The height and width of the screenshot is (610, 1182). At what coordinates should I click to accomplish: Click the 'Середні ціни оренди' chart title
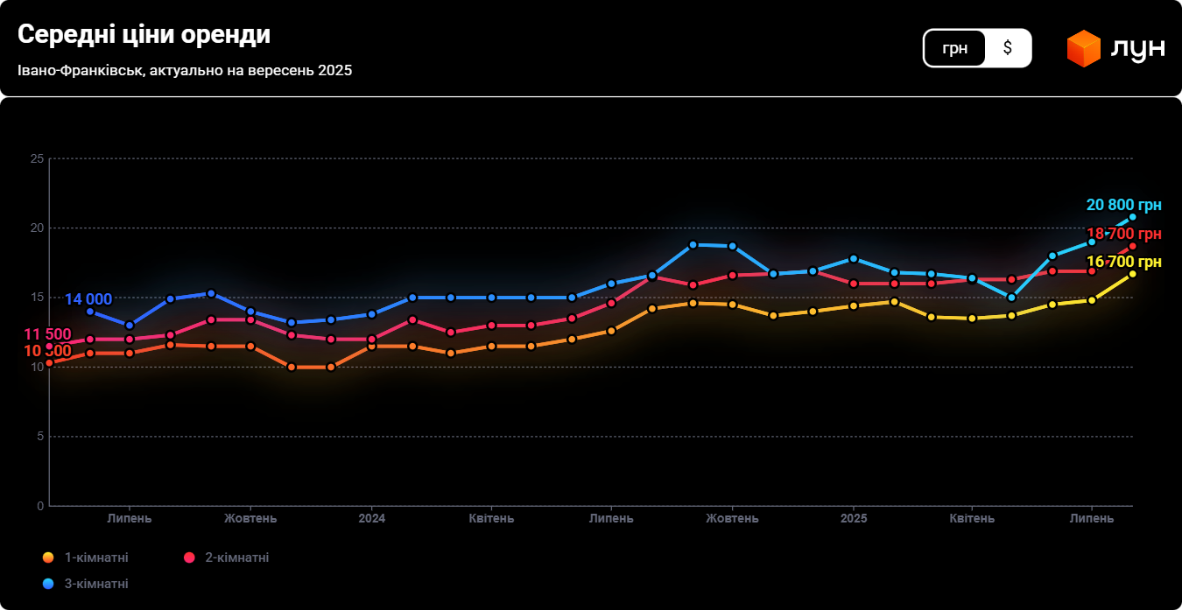[x=144, y=34]
